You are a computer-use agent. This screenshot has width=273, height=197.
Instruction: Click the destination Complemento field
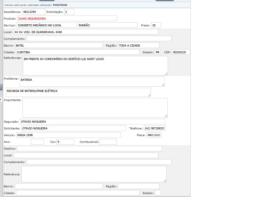coord(99,162)
